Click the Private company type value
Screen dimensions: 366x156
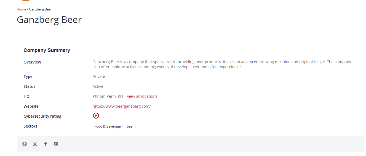pos(99,76)
